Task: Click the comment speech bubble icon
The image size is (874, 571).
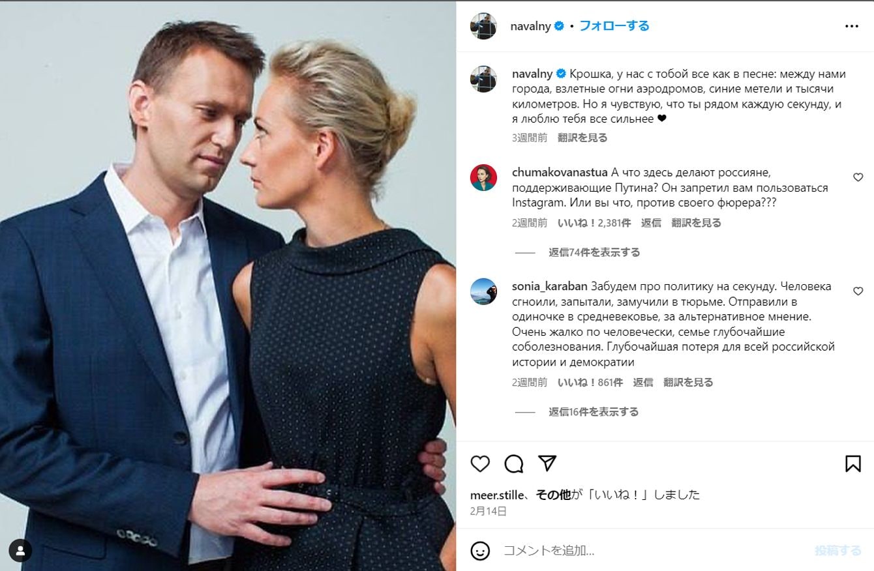Action: click(514, 463)
